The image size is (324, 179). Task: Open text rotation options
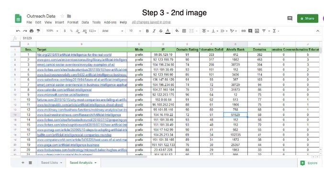tap(233, 31)
